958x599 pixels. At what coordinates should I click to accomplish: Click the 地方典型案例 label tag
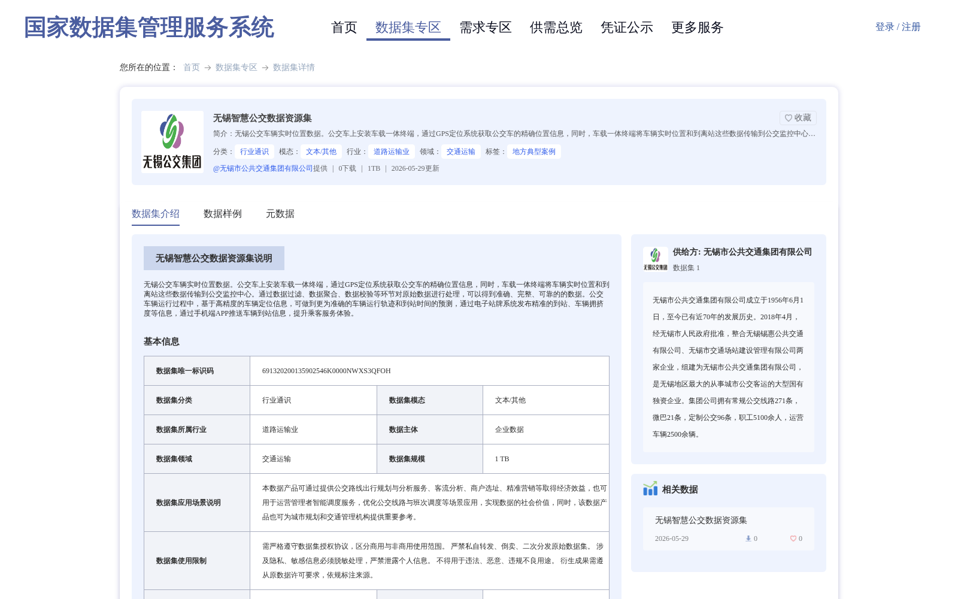pos(534,152)
